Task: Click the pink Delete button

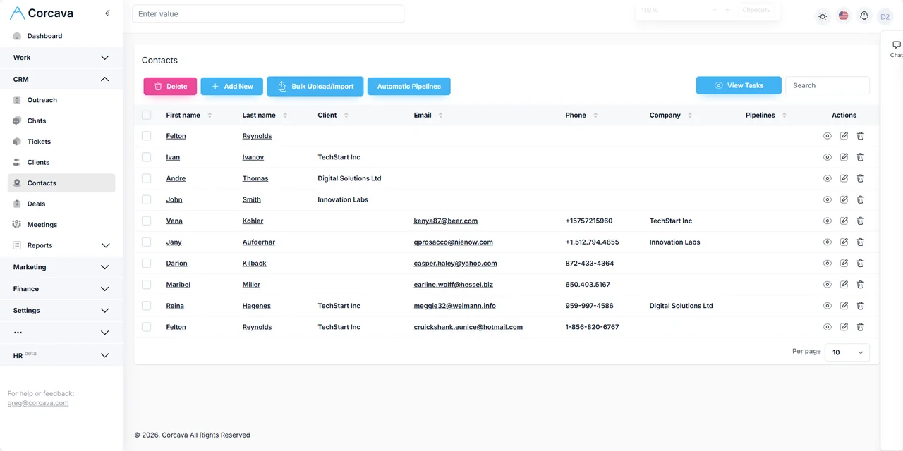Action: [170, 87]
